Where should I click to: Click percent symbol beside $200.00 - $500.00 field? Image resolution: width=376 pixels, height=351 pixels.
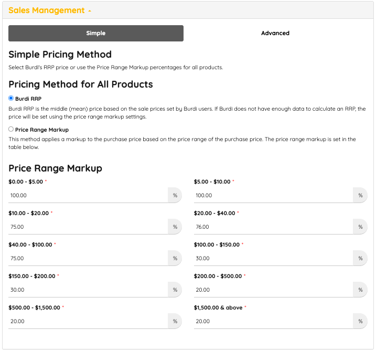point(360,290)
